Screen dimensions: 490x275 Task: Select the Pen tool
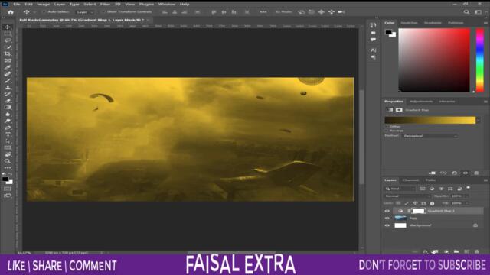pyautogui.click(x=8, y=128)
